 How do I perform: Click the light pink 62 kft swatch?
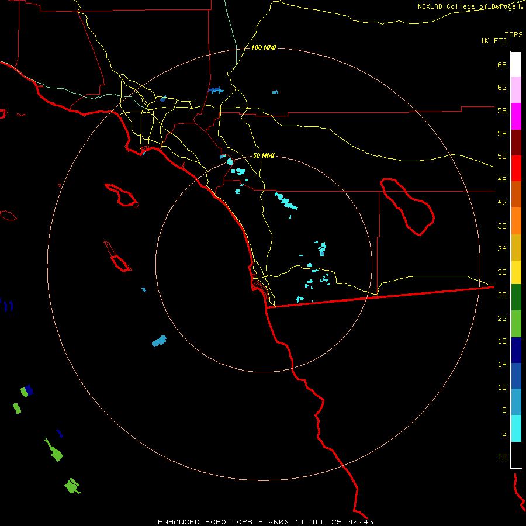coord(516,90)
